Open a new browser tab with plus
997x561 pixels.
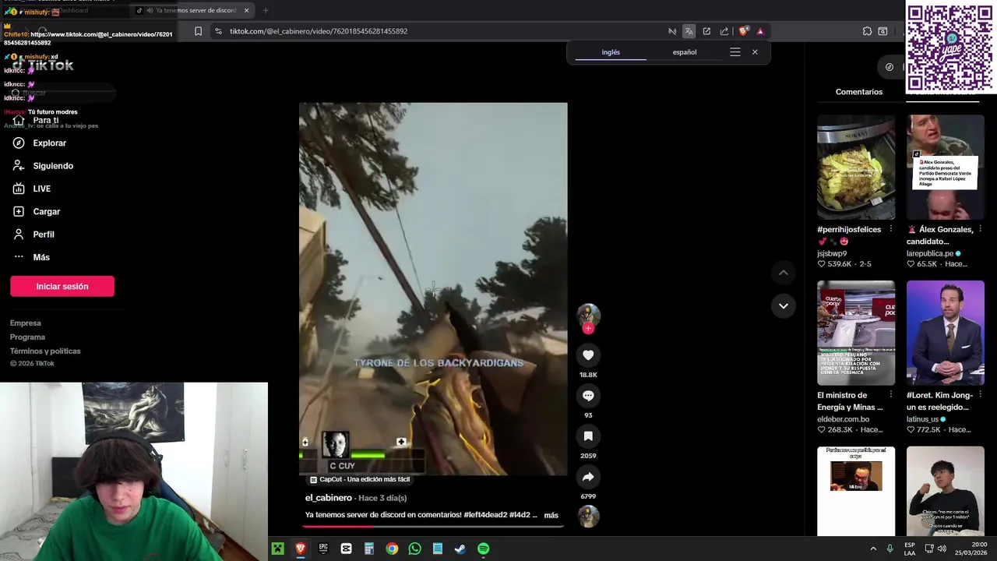pyautogui.click(x=266, y=10)
